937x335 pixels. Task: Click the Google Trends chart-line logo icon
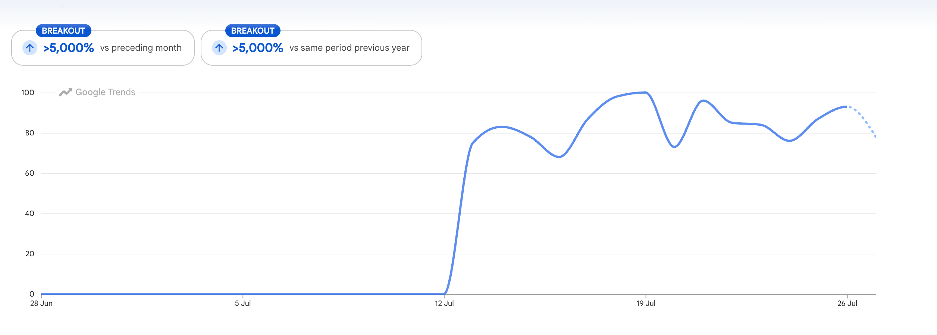[65, 92]
